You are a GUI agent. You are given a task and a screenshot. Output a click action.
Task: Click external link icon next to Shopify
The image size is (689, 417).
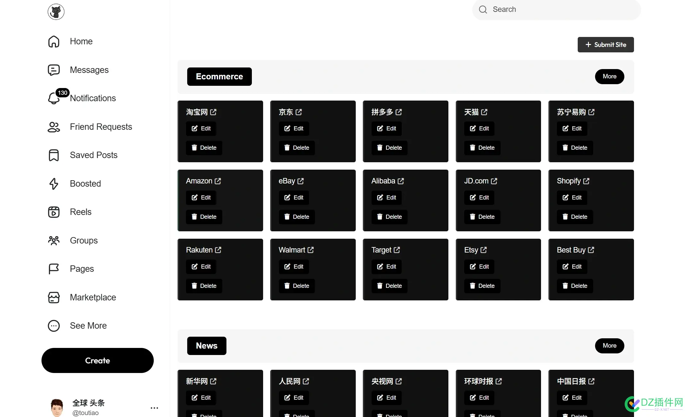click(x=586, y=181)
